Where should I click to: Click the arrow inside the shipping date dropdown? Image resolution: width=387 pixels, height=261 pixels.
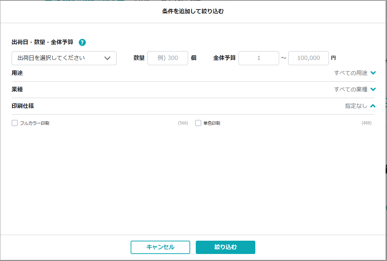pos(108,58)
